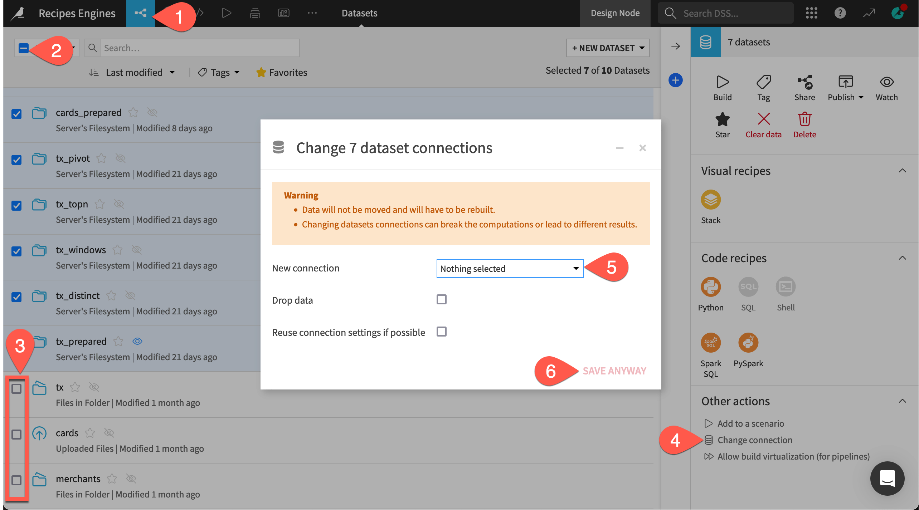Click the Clear data red X
919x510 pixels.
pyautogui.click(x=763, y=119)
